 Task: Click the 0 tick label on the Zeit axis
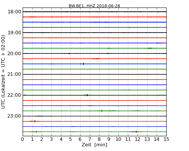[23, 139]
